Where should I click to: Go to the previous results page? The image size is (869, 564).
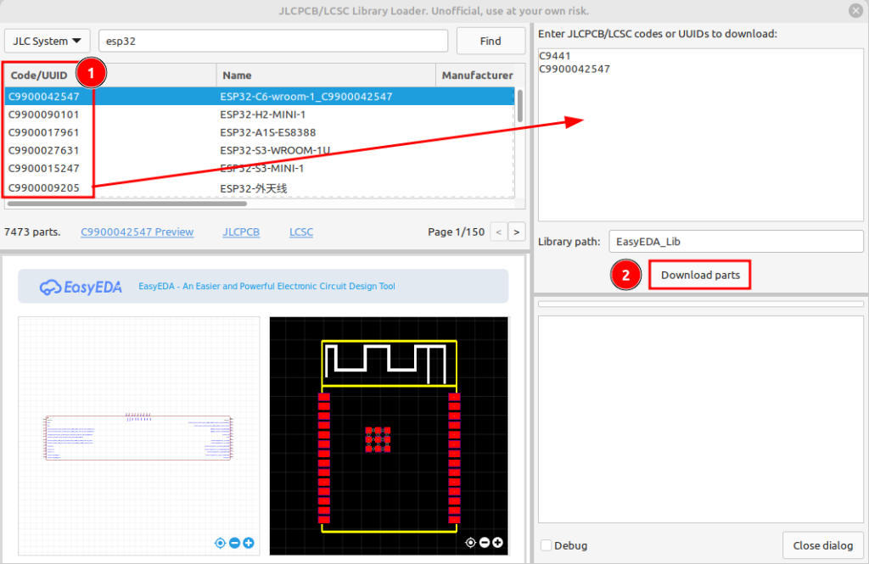499,232
